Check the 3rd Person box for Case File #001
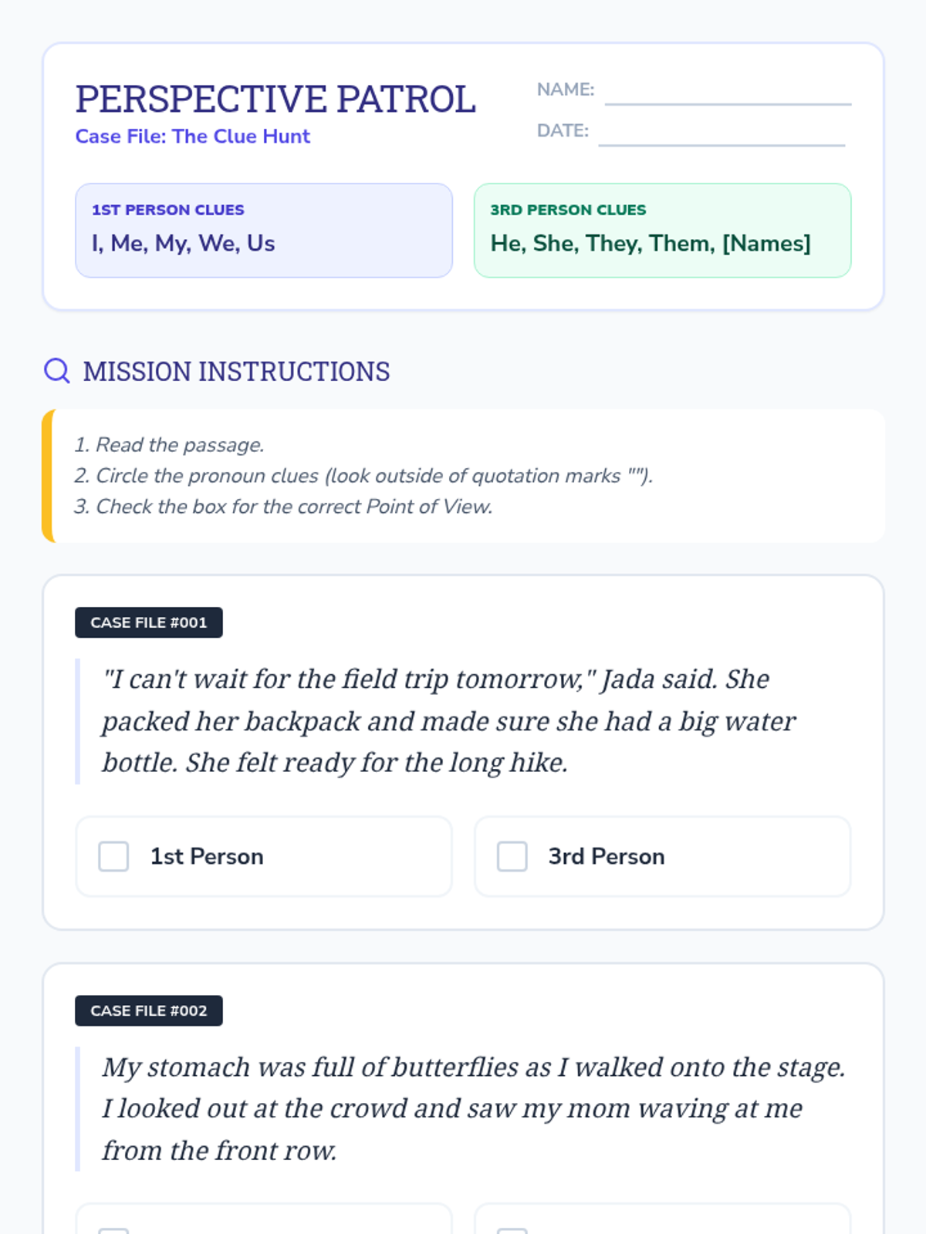 click(512, 856)
